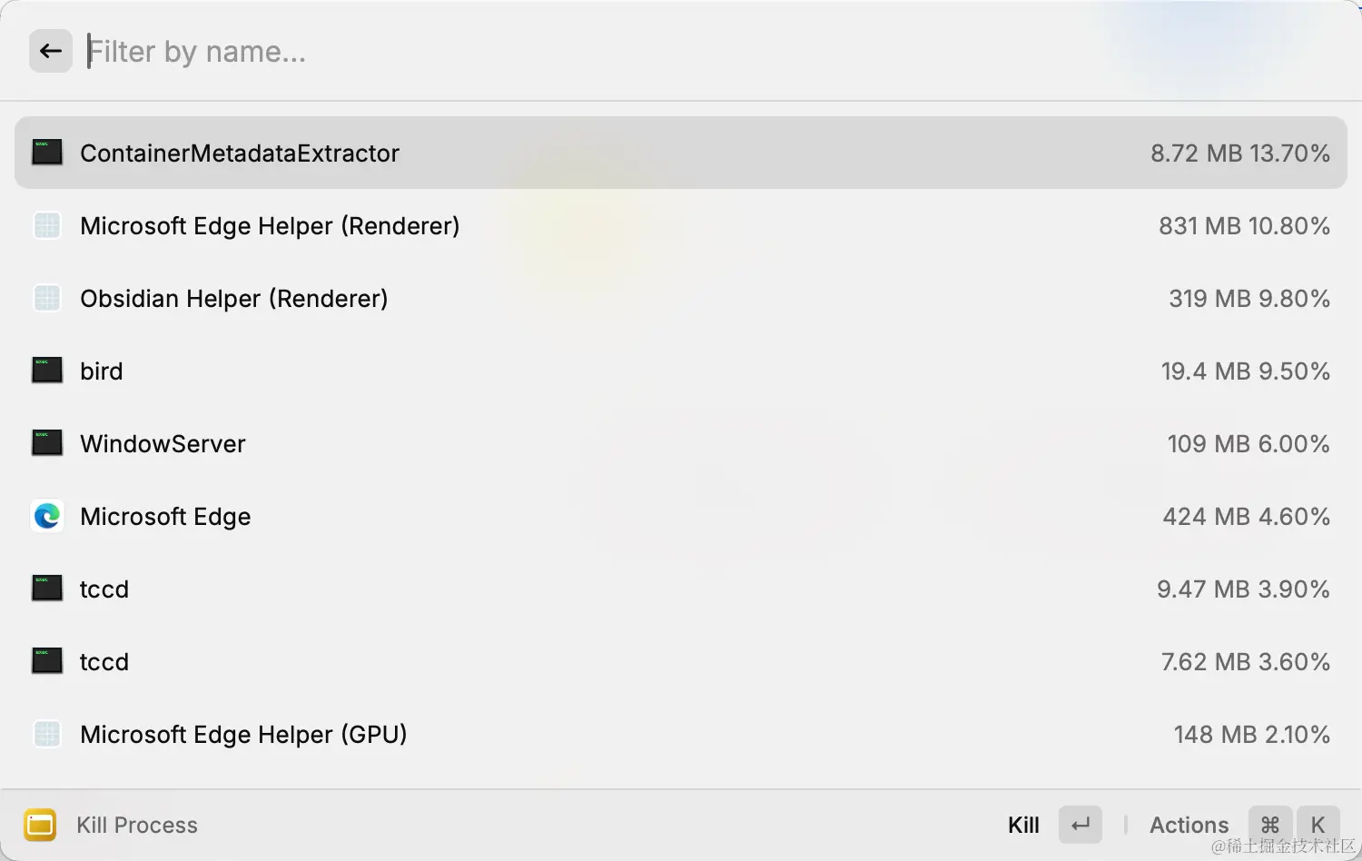
Task: Click the 7.62 MB 3.60% usage value
Action: pos(1246,661)
